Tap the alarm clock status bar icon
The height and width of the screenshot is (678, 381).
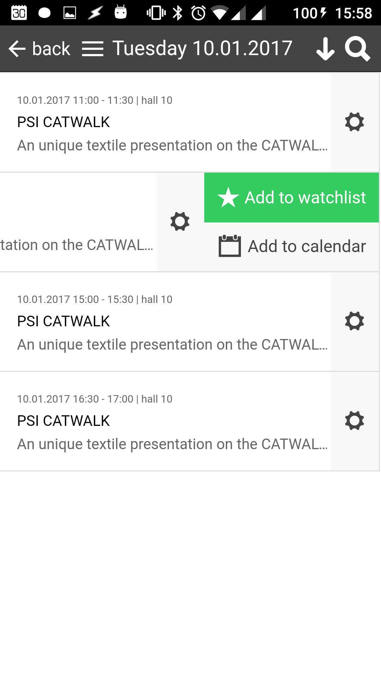198,13
